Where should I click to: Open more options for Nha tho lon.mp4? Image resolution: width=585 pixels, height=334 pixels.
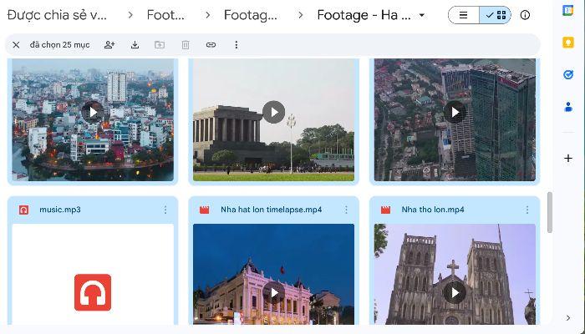pos(527,210)
